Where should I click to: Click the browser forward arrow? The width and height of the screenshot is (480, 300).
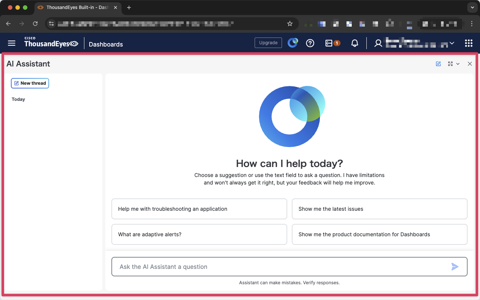tap(22, 24)
